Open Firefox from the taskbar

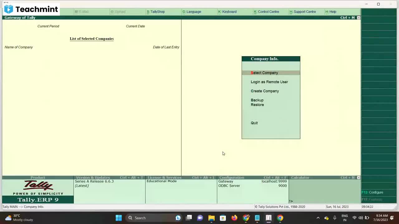click(234, 218)
